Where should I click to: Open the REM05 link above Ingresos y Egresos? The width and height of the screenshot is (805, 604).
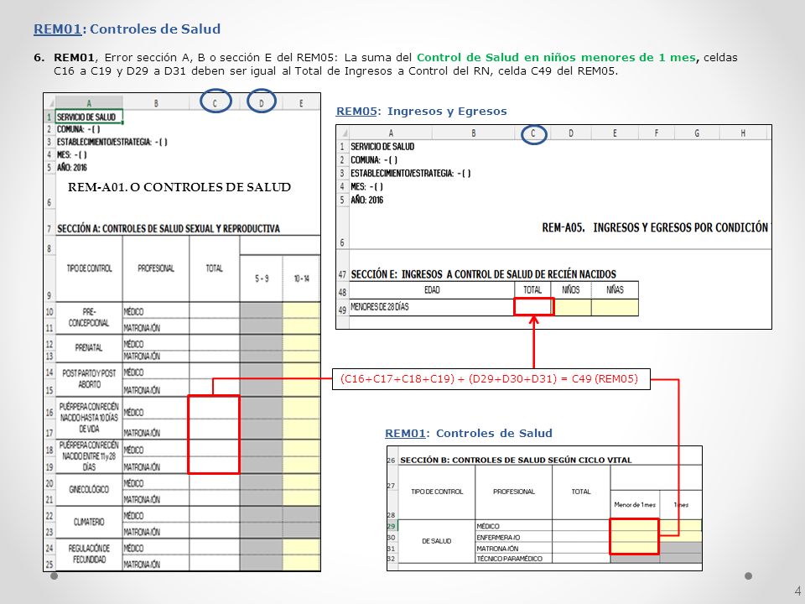pos(356,112)
